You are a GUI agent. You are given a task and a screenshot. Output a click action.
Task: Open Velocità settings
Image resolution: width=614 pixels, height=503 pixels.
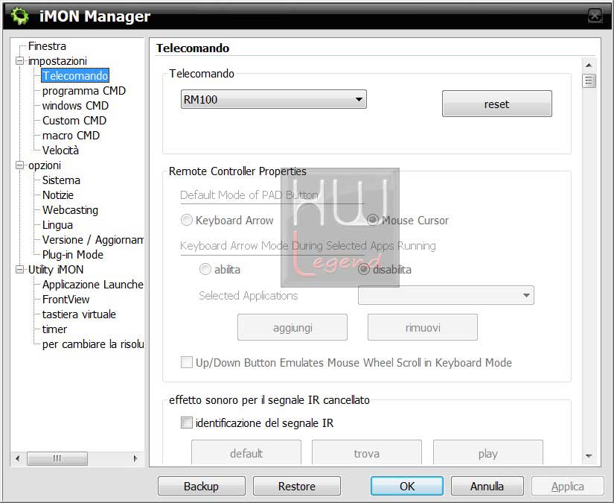tap(60, 151)
